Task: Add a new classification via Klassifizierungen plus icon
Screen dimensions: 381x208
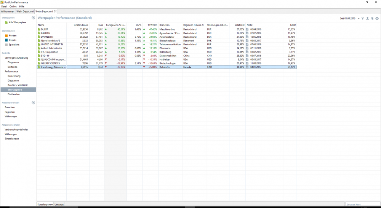Action: 33,102
